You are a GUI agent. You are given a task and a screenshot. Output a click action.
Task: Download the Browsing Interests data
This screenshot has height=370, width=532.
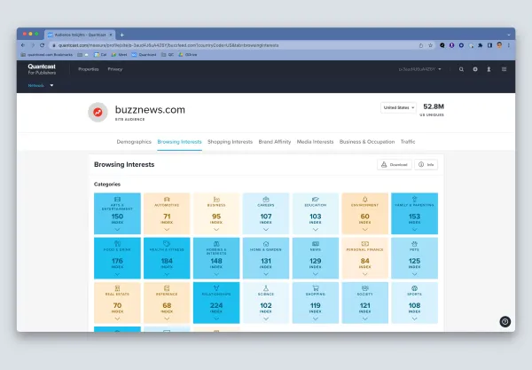(395, 165)
